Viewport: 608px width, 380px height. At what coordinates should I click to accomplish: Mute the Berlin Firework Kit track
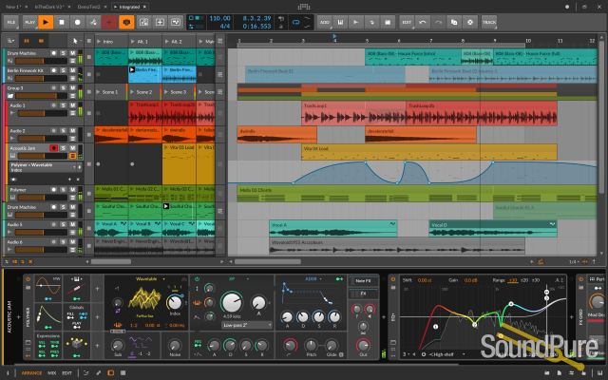point(72,70)
